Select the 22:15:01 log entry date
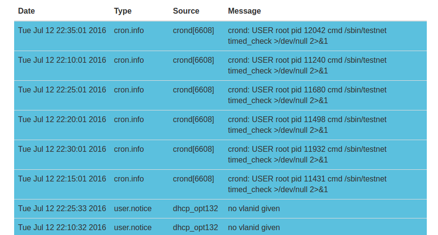The width and height of the screenshot is (438, 235). pyautogui.click(x=62, y=179)
